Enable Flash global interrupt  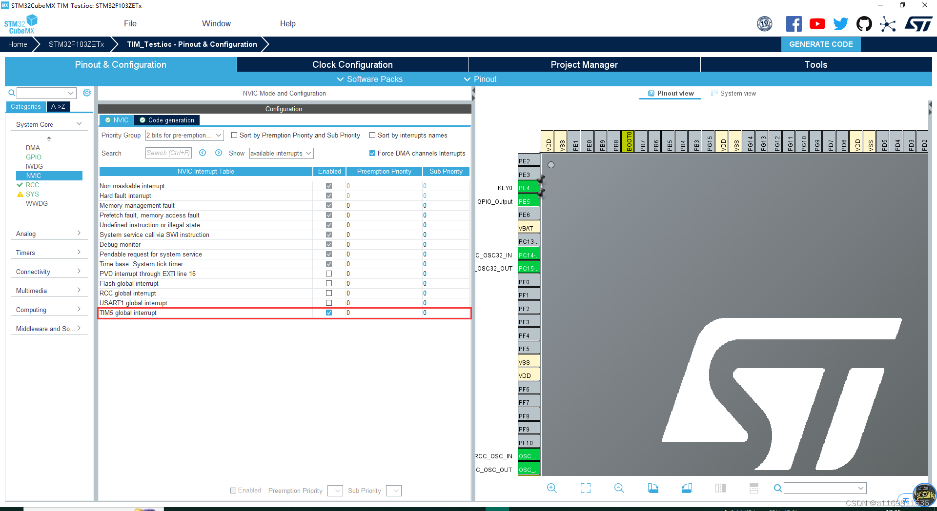pos(329,283)
